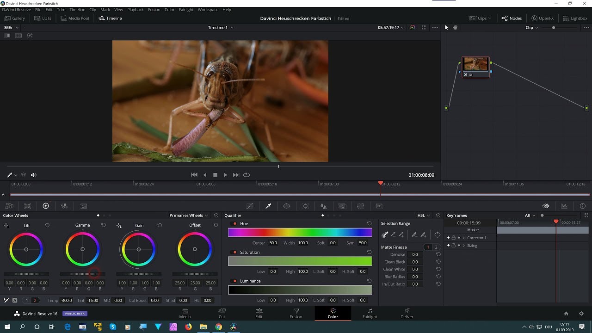Click the Gamma master wheel slider
Screen dimensions: 592x333
pyautogui.click(x=82, y=274)
